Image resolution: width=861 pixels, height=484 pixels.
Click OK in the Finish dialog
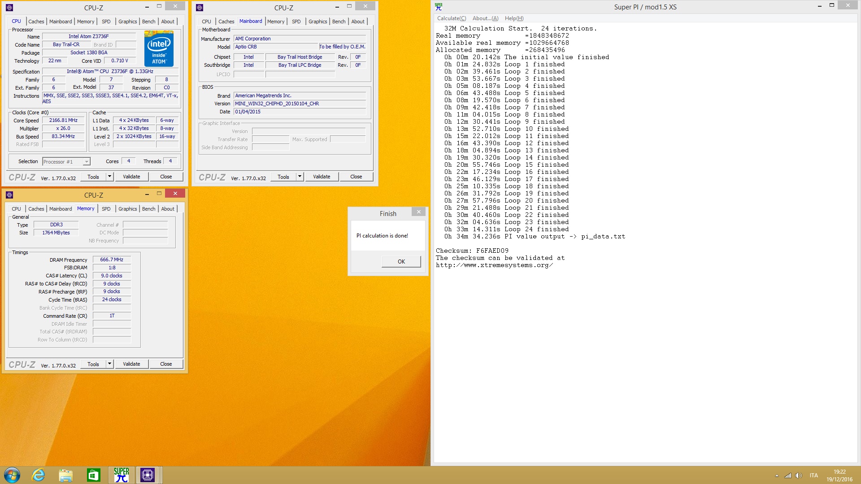pyautogui.click(x=401, y=262)
